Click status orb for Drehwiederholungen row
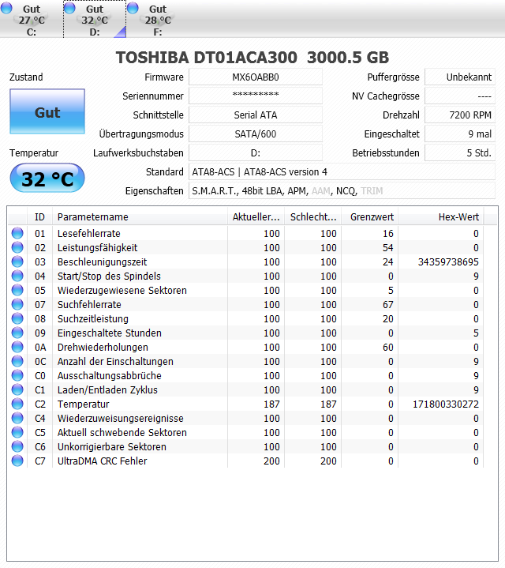Viewport: 505px width, 568px height. coord(17,347)
